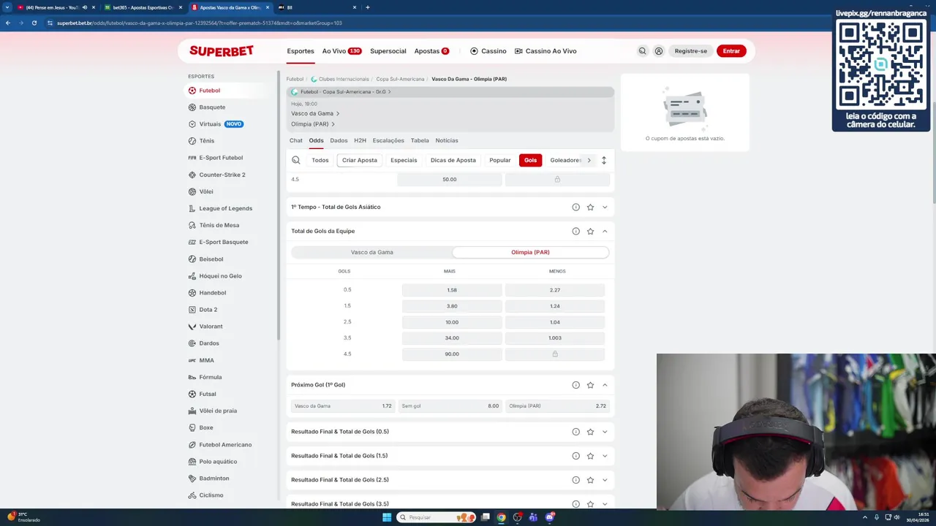Select Olimpia (PAR) team toggle
The height and width of the screenshot is (526, 936).
[x=530, y=252]
